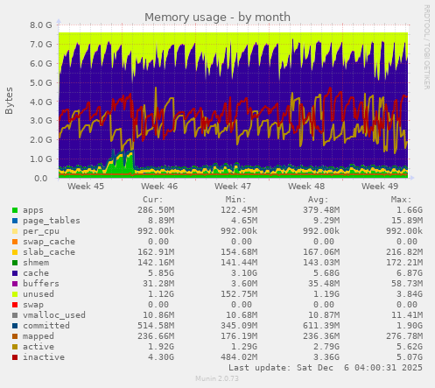Select the 'apps' legend label
Viewport: 435px width, 388px height.
[33, 210]
